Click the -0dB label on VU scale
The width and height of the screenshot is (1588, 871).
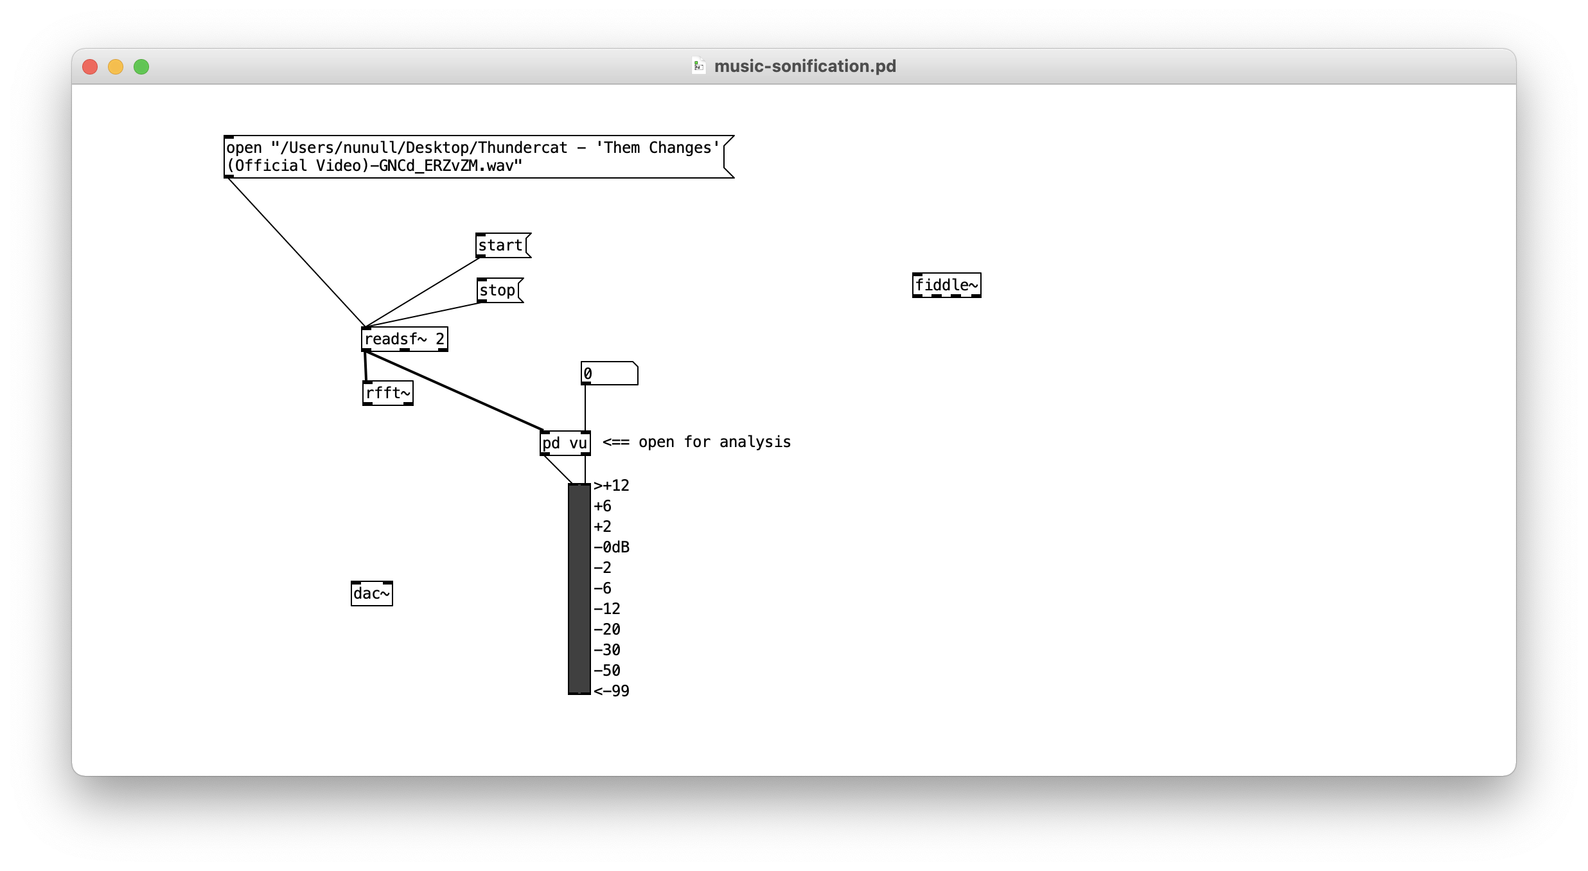[612, 547]
